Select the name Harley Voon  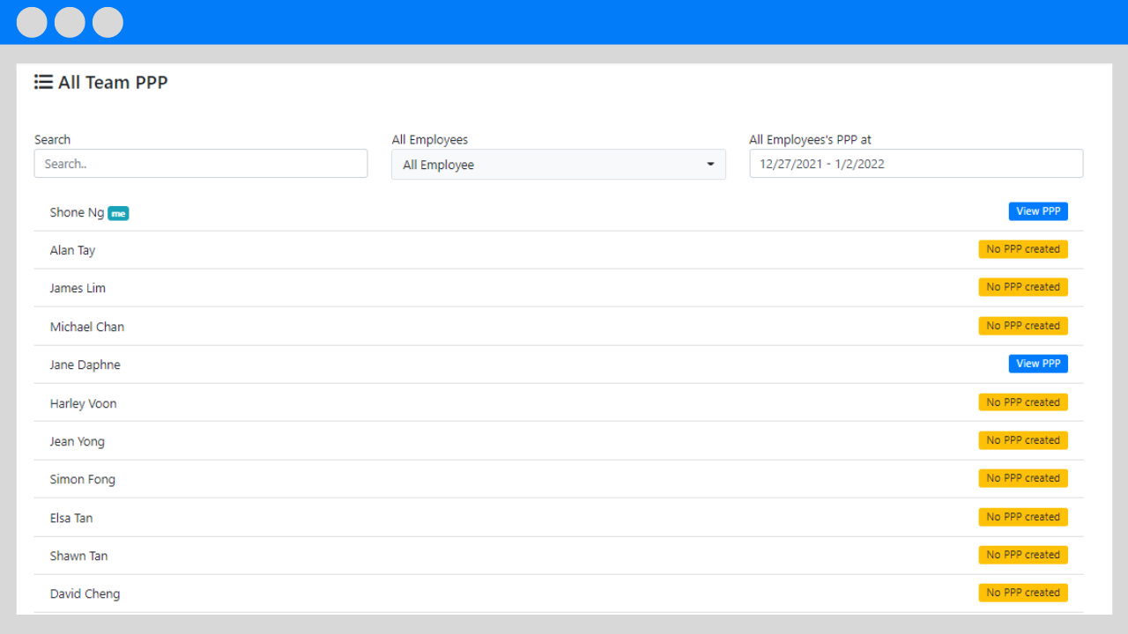pos(83,403)
